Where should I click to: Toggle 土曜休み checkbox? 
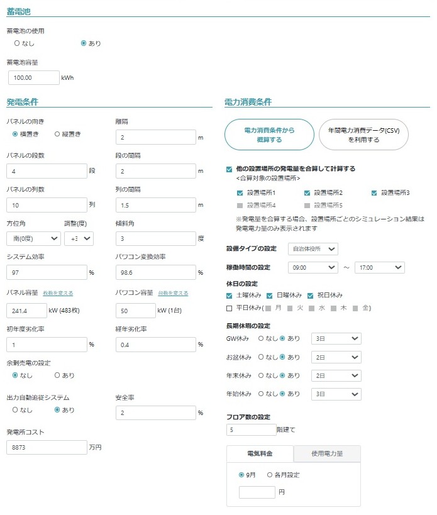pyautogui.click(x=229, y=296)
